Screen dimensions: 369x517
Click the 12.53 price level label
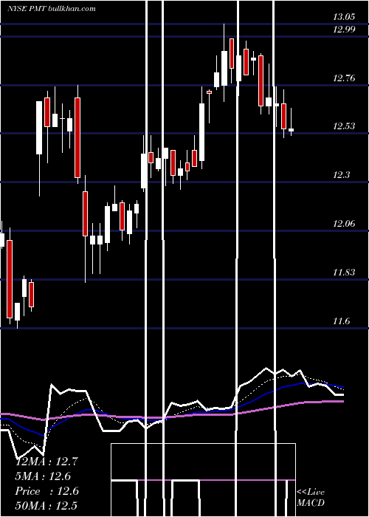point(344,126)
